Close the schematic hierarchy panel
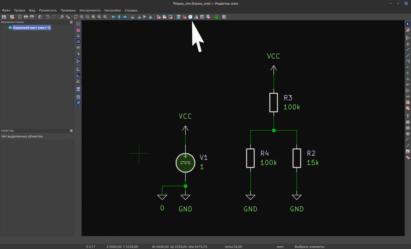The height and width of the screenshot is (249, 411). coord(71,22)
